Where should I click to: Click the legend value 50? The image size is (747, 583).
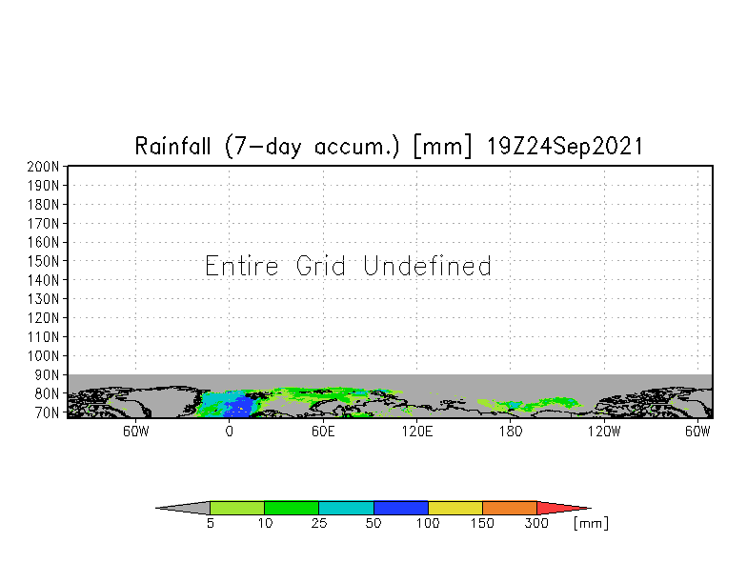coord(373,524)
